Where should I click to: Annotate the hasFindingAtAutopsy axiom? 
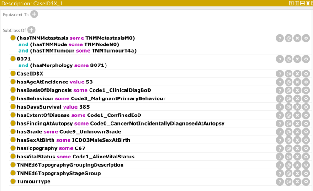[289, 124]
